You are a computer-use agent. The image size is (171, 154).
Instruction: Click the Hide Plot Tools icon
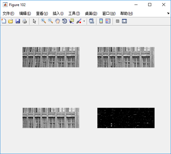click(x=118, y=21)
